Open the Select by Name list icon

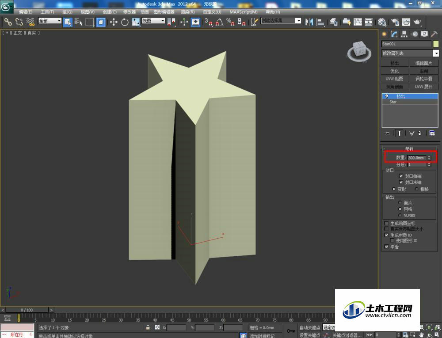pos(79,22)
